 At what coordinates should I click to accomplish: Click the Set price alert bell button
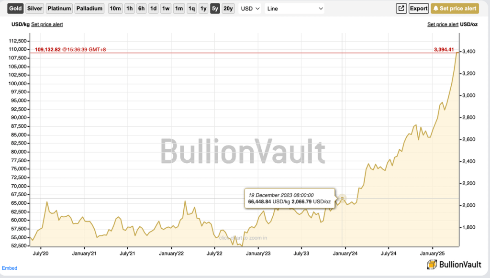point(455,9)
